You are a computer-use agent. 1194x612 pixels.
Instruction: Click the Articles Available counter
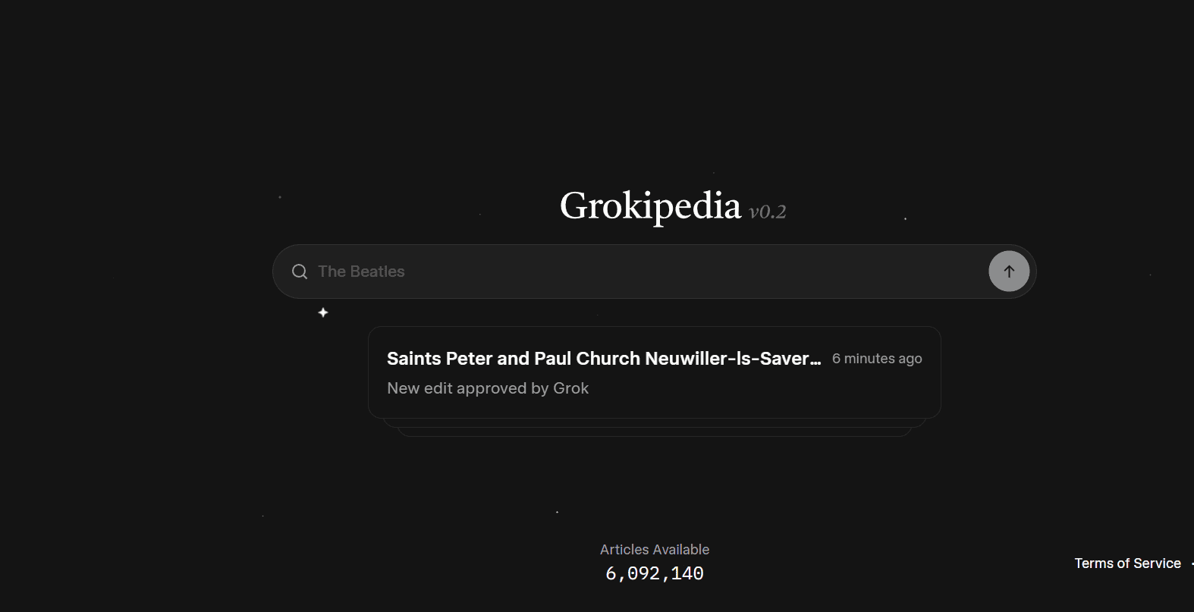click(x=654, y=548)
